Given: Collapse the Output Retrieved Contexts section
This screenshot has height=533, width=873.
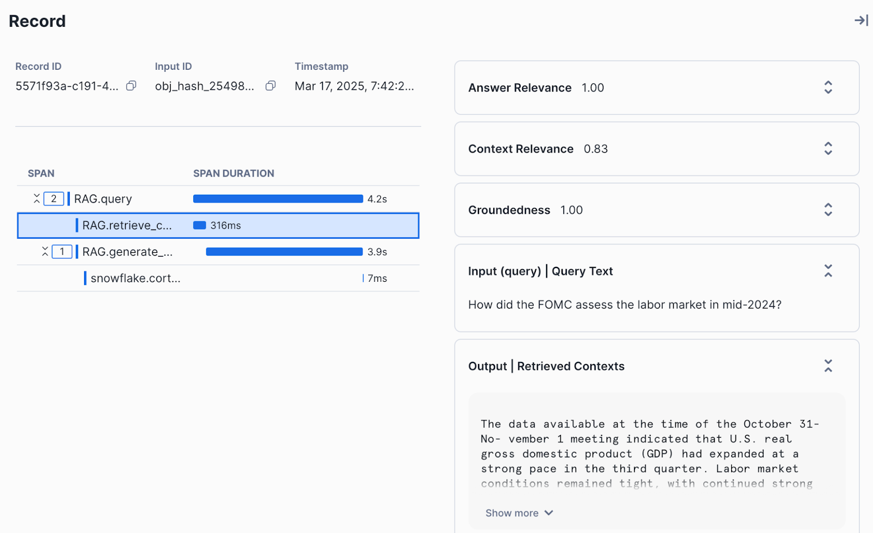Looking at the screenshot, I should (x=828, y=366).
